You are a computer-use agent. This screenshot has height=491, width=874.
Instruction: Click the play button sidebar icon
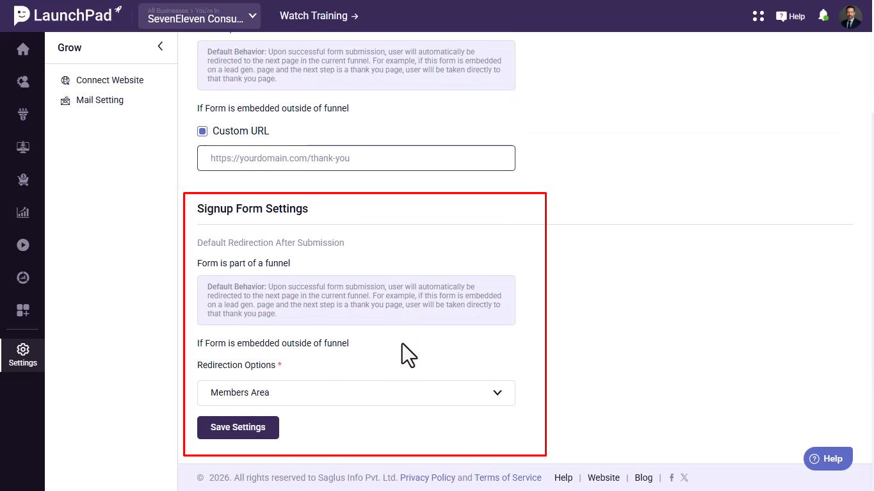click(x=23, y=245)
